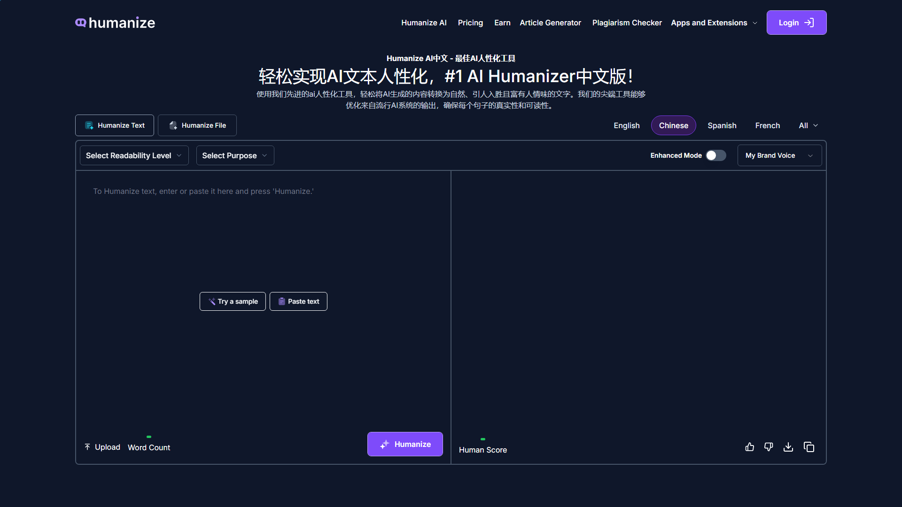
Task: Open Select Readability Level dropdown
Action: (x=134, y=155)
